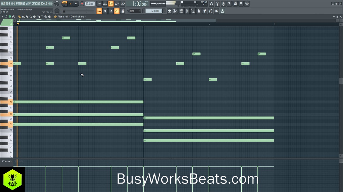Screen dimensions: 343x192
Task: Toggle loop recording
Action: tap(123, 4)
